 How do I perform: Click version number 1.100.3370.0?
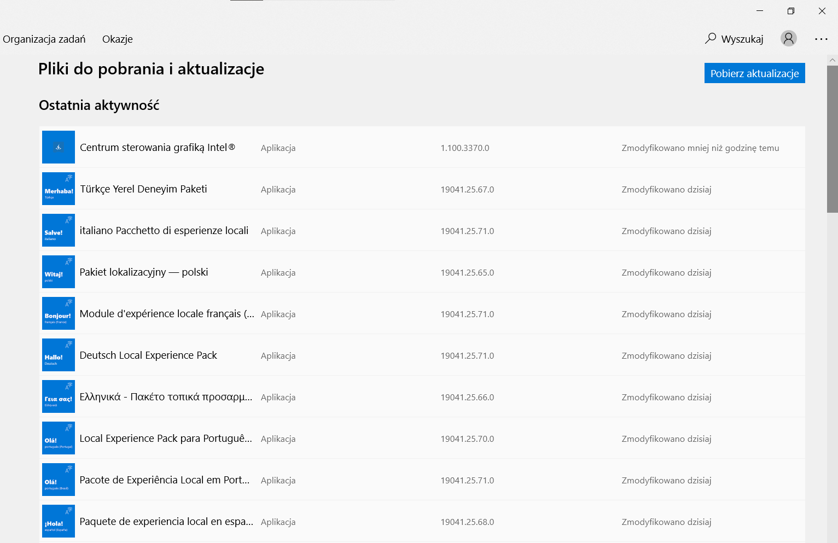click(465, 148)
